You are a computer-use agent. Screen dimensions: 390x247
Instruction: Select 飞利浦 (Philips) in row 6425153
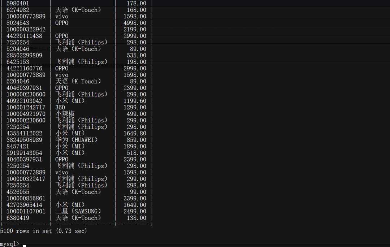pos(81,62)
